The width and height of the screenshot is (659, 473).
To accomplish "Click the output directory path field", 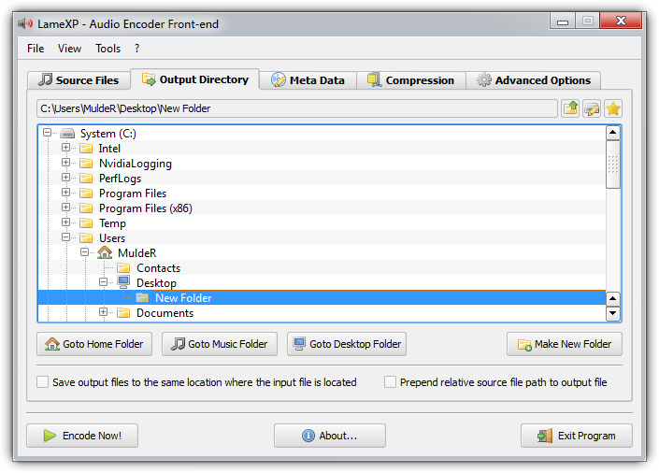I will click(x=297, y=108).
